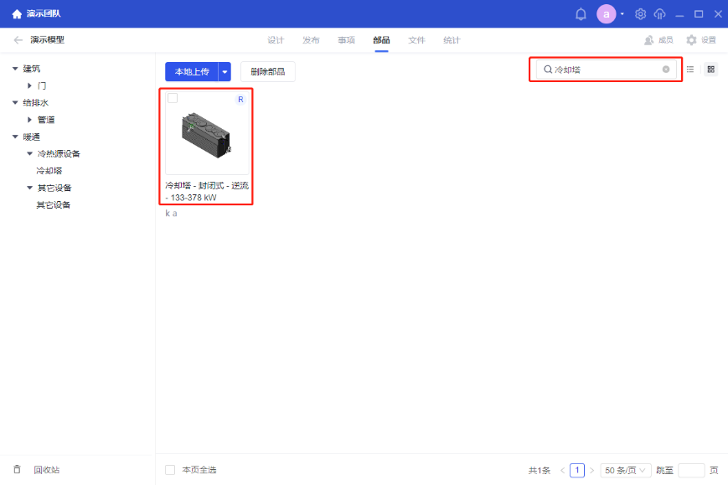Click the R badge on the card

click(240, 100)
